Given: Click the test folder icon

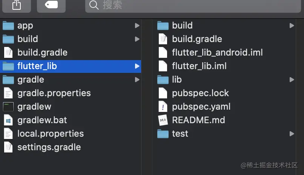Looking at the screenshot, I should [163, 134].
